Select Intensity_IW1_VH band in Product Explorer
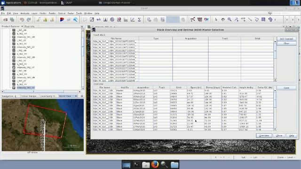 point(25,37)
